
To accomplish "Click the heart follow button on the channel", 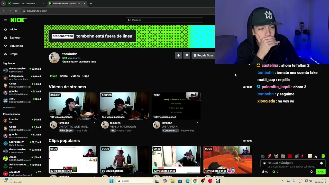I will pos(187,55).
